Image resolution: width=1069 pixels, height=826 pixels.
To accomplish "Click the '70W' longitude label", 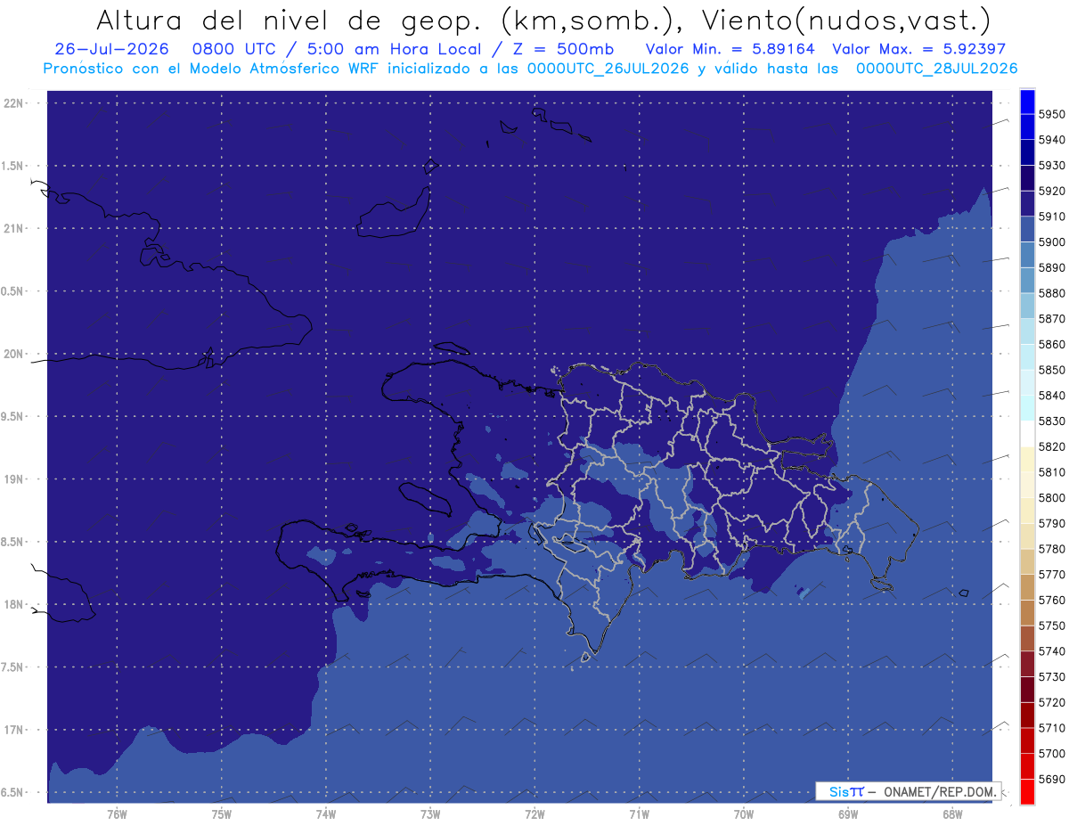I will tap(744, 814).
